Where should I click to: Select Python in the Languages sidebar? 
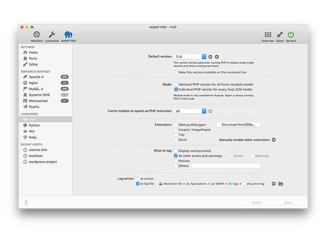[x=34, y=125]
